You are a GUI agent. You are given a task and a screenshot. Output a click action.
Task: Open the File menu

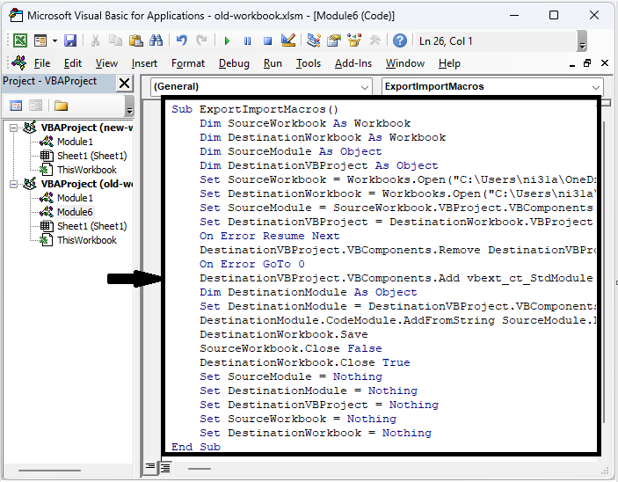42,63
